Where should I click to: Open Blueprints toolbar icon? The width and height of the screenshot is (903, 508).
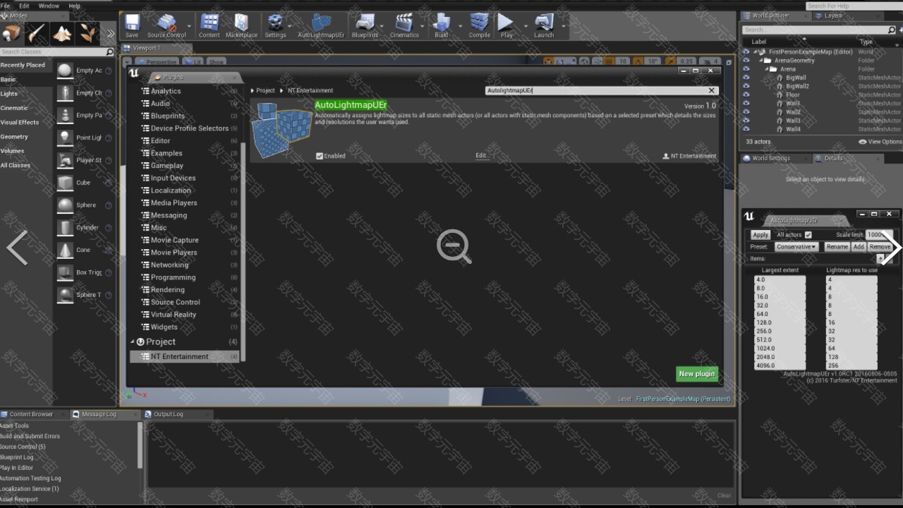tap(365, 24)
